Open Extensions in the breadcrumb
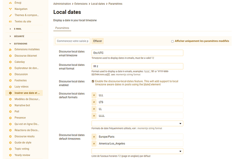 tap(81, 4)
